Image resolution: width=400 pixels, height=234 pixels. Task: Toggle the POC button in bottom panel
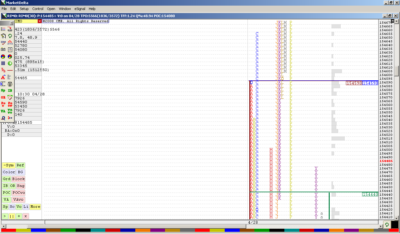pyautogui.click(x=7, y=193)
